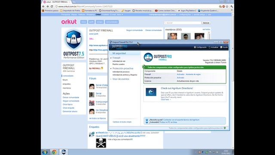Collapse the Protección proactiva tree section
This screenshot has height=155, width=275.
point(111,68)
